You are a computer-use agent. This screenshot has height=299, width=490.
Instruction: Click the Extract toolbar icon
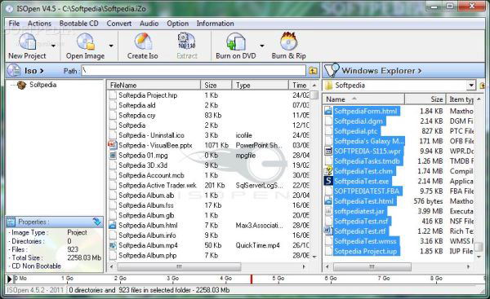point(186,42)
